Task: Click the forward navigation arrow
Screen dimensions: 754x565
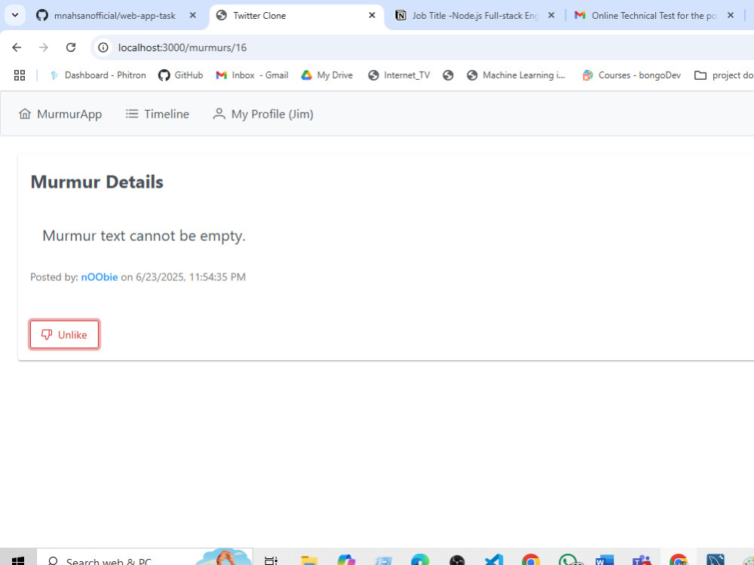Action: [44, 47]
